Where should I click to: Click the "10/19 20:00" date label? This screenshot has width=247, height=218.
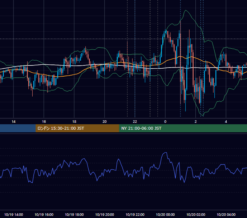[105, 214]
